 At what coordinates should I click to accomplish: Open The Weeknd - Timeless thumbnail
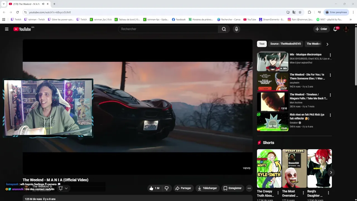[272, 102]
